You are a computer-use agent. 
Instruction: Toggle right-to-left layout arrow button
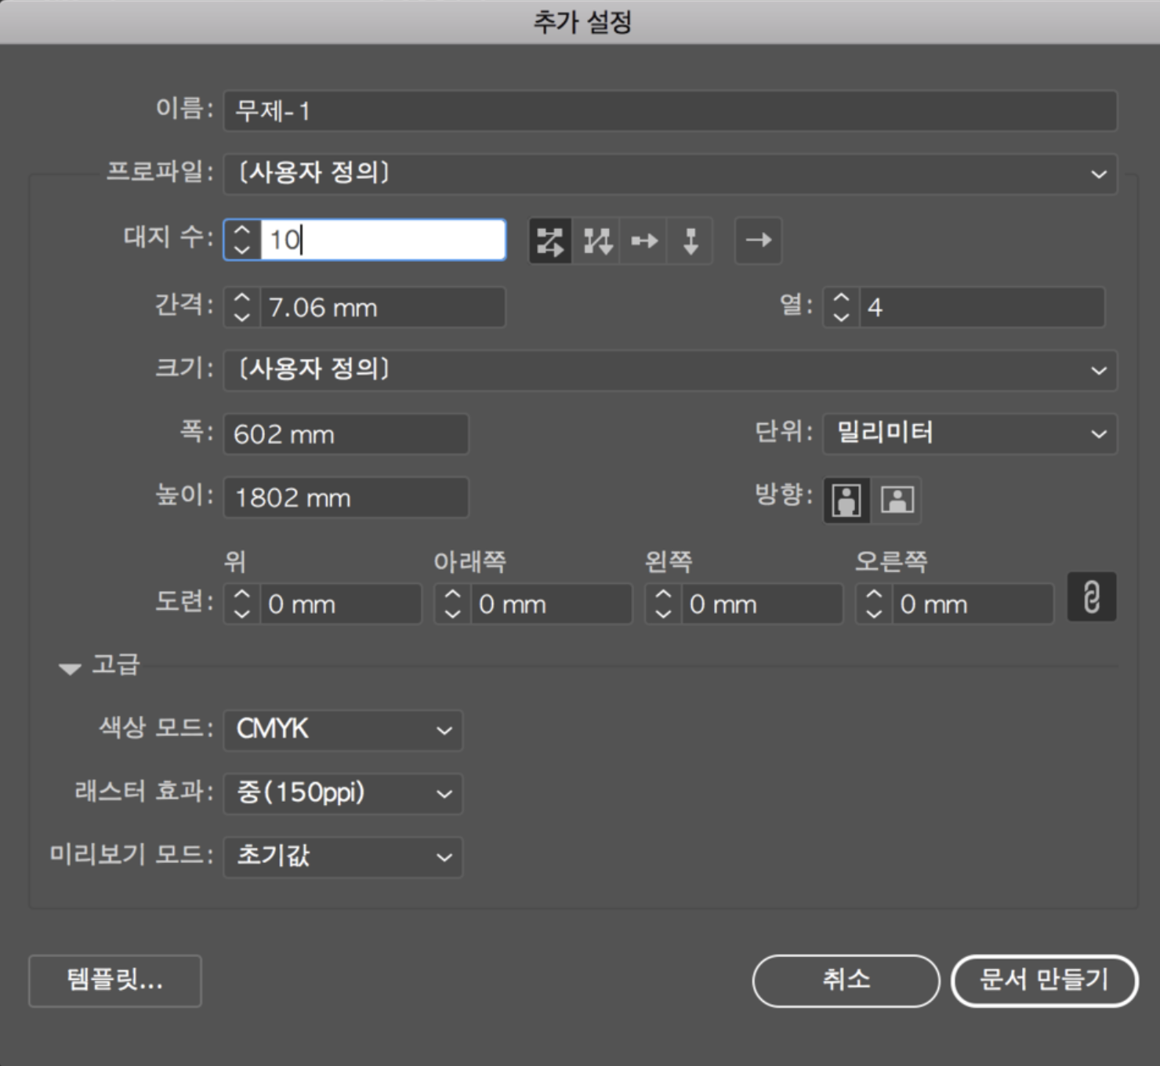(758, 241)
